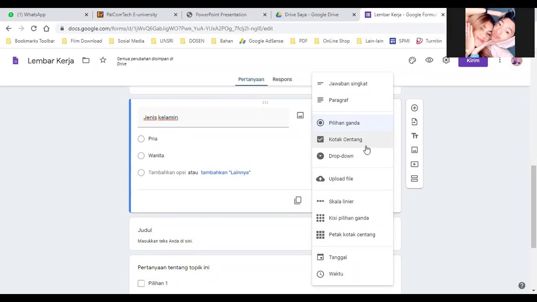
Task: Add image icon in side toolbar
Action: 414,150
